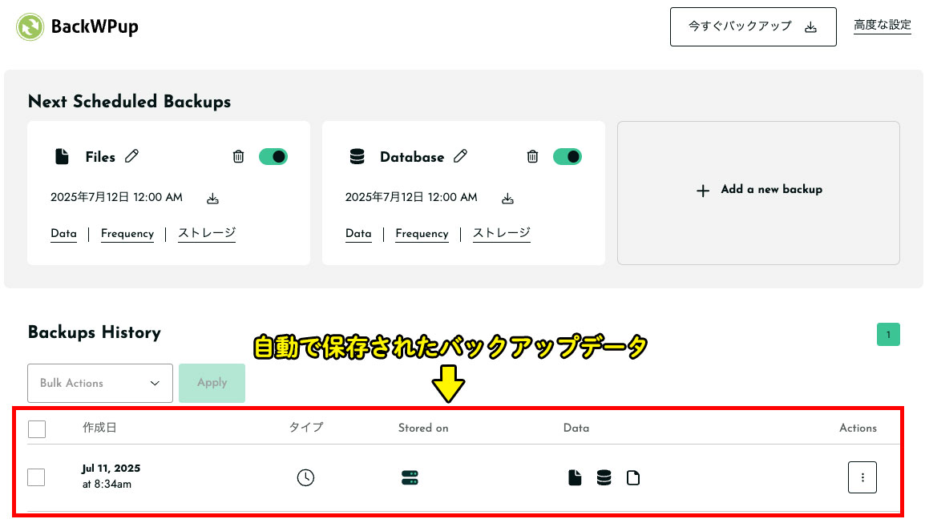
Task: Check the select-all checkbox in history header
Action: click(x=37, y=428)
